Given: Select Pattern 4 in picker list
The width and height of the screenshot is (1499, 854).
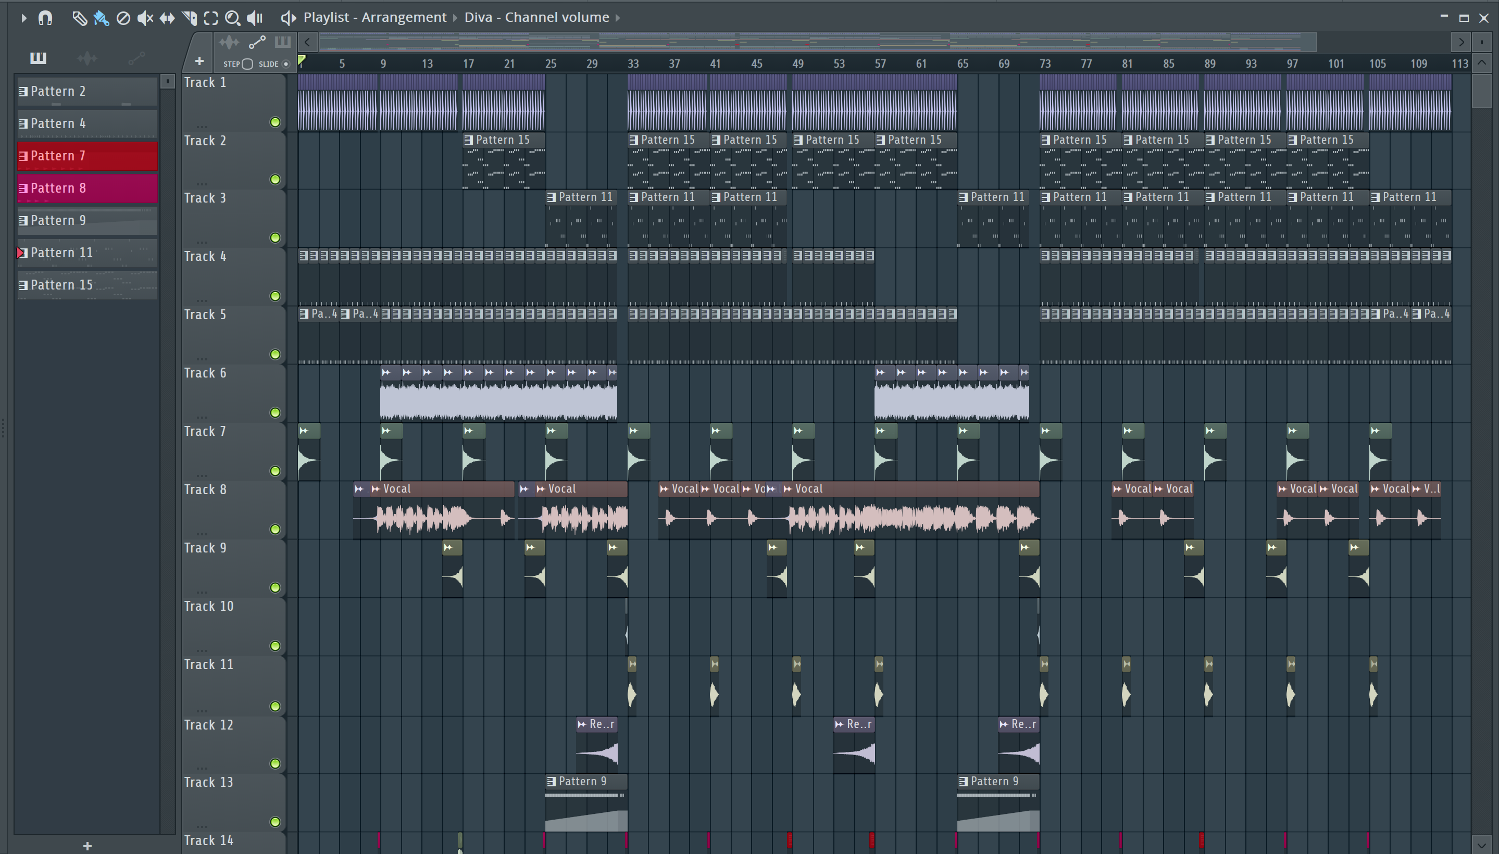Looking at the screenshot, I should tap(88, 124).
